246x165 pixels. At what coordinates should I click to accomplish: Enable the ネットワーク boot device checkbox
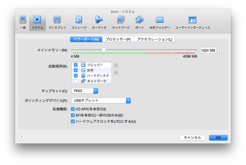tap(76, 81)
